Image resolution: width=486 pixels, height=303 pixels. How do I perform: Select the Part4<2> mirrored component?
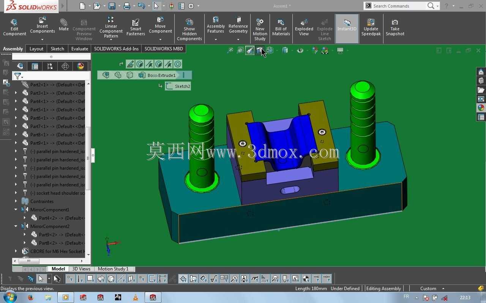pos(58,218)
